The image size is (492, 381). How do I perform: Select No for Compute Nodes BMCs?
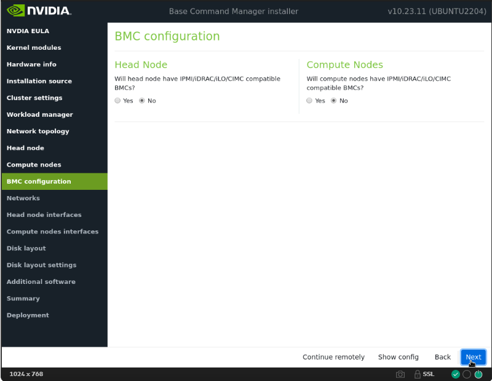click(334, 101)
